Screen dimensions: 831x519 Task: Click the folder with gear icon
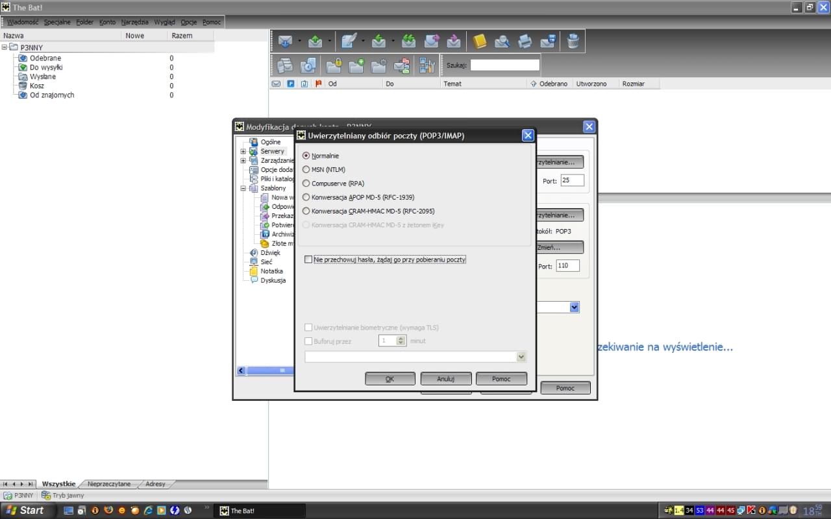[x=379, y=65]
